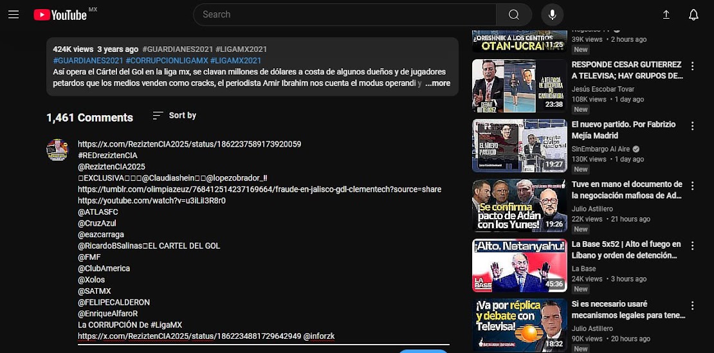714x353 pixels.
Task: Visit SinEmbargo Al Aire channel
Action: coord(601,149)
